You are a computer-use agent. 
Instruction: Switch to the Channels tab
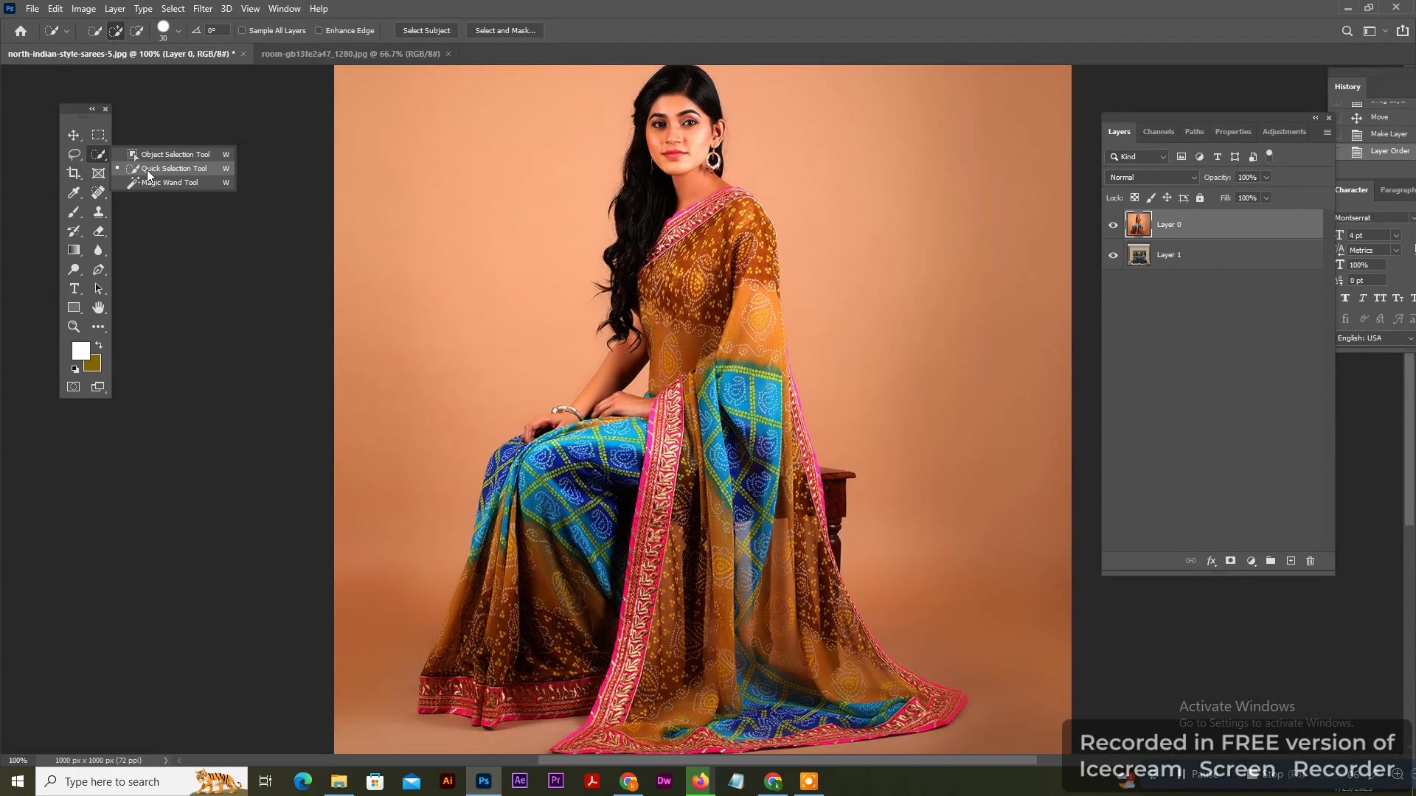[1158, 132]
